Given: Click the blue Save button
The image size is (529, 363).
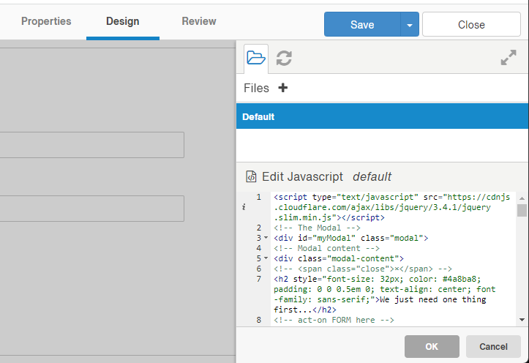Looking at the screenshot, I should (x=362, y=24).
